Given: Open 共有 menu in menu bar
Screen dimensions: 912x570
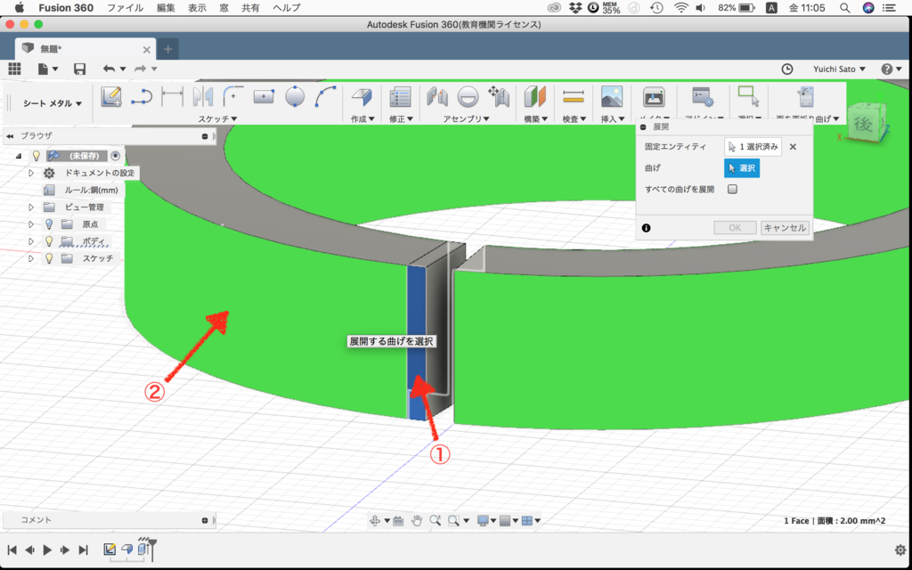Looking at the screenshot, I should pyautogui.click(x=250, y=7).
